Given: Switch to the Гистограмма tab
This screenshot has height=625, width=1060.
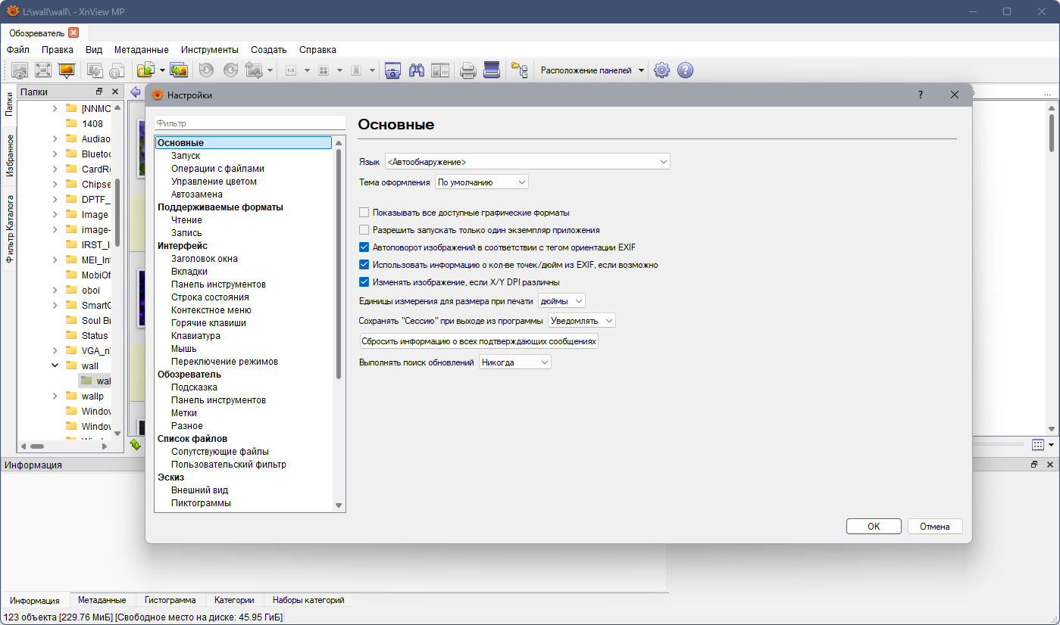Looking at the screenshot, I should 170,600.
